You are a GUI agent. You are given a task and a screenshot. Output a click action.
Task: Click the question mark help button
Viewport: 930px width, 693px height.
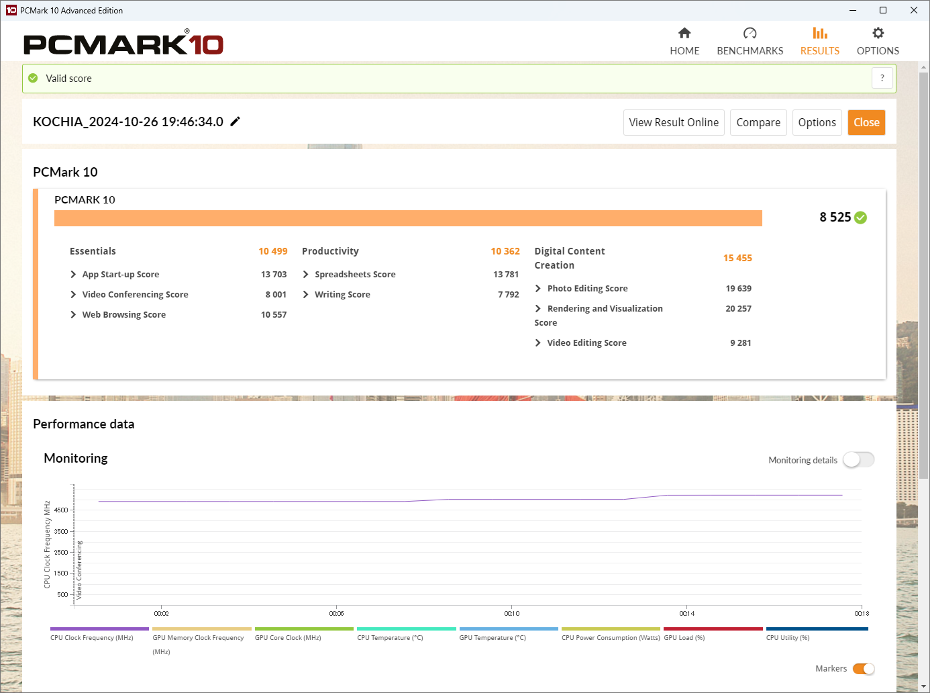(882, 78)
